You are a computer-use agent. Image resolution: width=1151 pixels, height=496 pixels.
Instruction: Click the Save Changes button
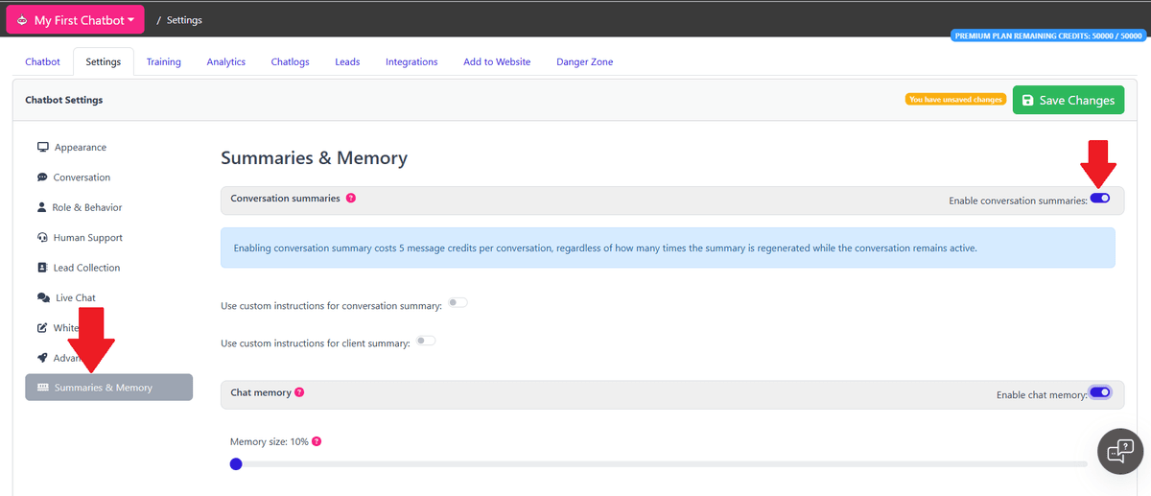[1068, 100]
